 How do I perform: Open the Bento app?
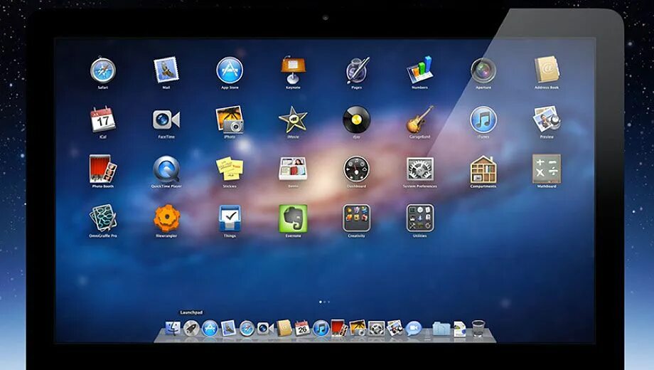click(293, 169)
